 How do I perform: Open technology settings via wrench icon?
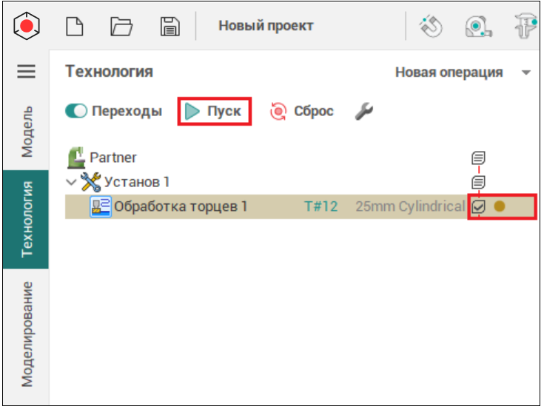point(363,112)
